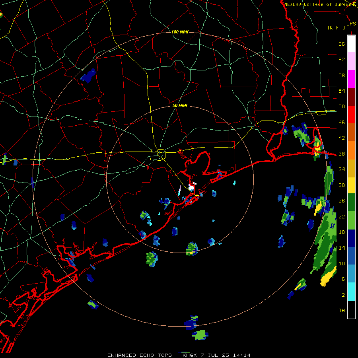The width and height of the screenshot is (358, 358).
Task: Click the magenta legend swatch
Action: [351, 79]
